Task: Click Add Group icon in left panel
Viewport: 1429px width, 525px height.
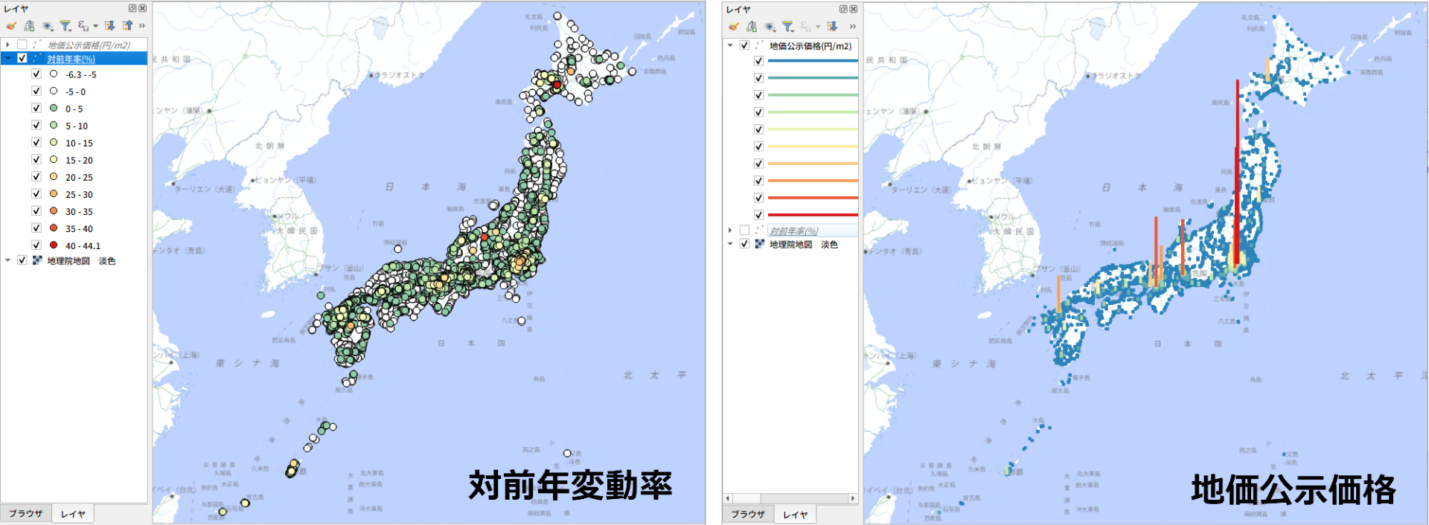Action: [29, 26]
